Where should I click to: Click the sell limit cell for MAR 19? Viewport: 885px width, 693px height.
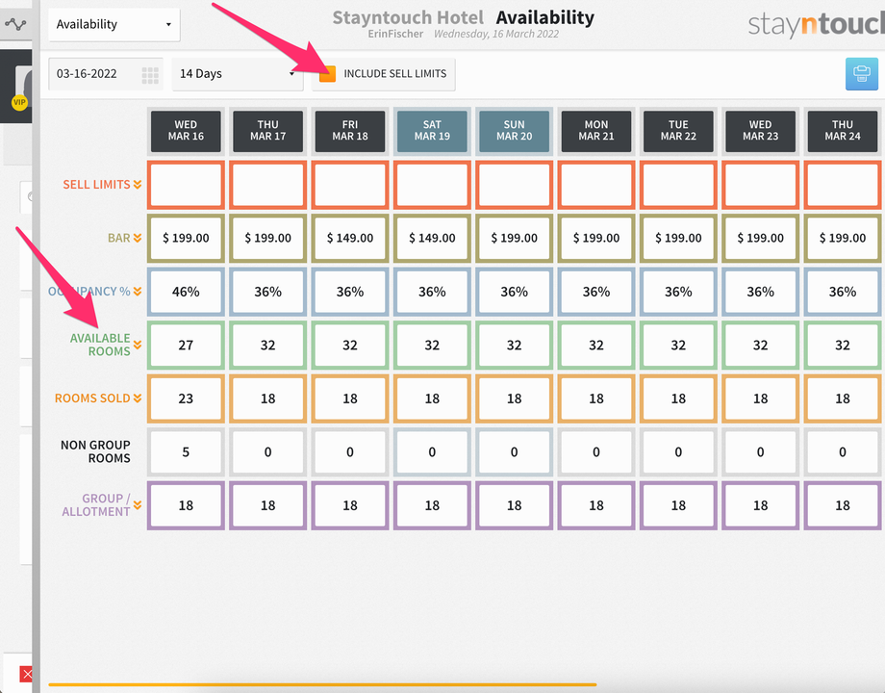432,185
